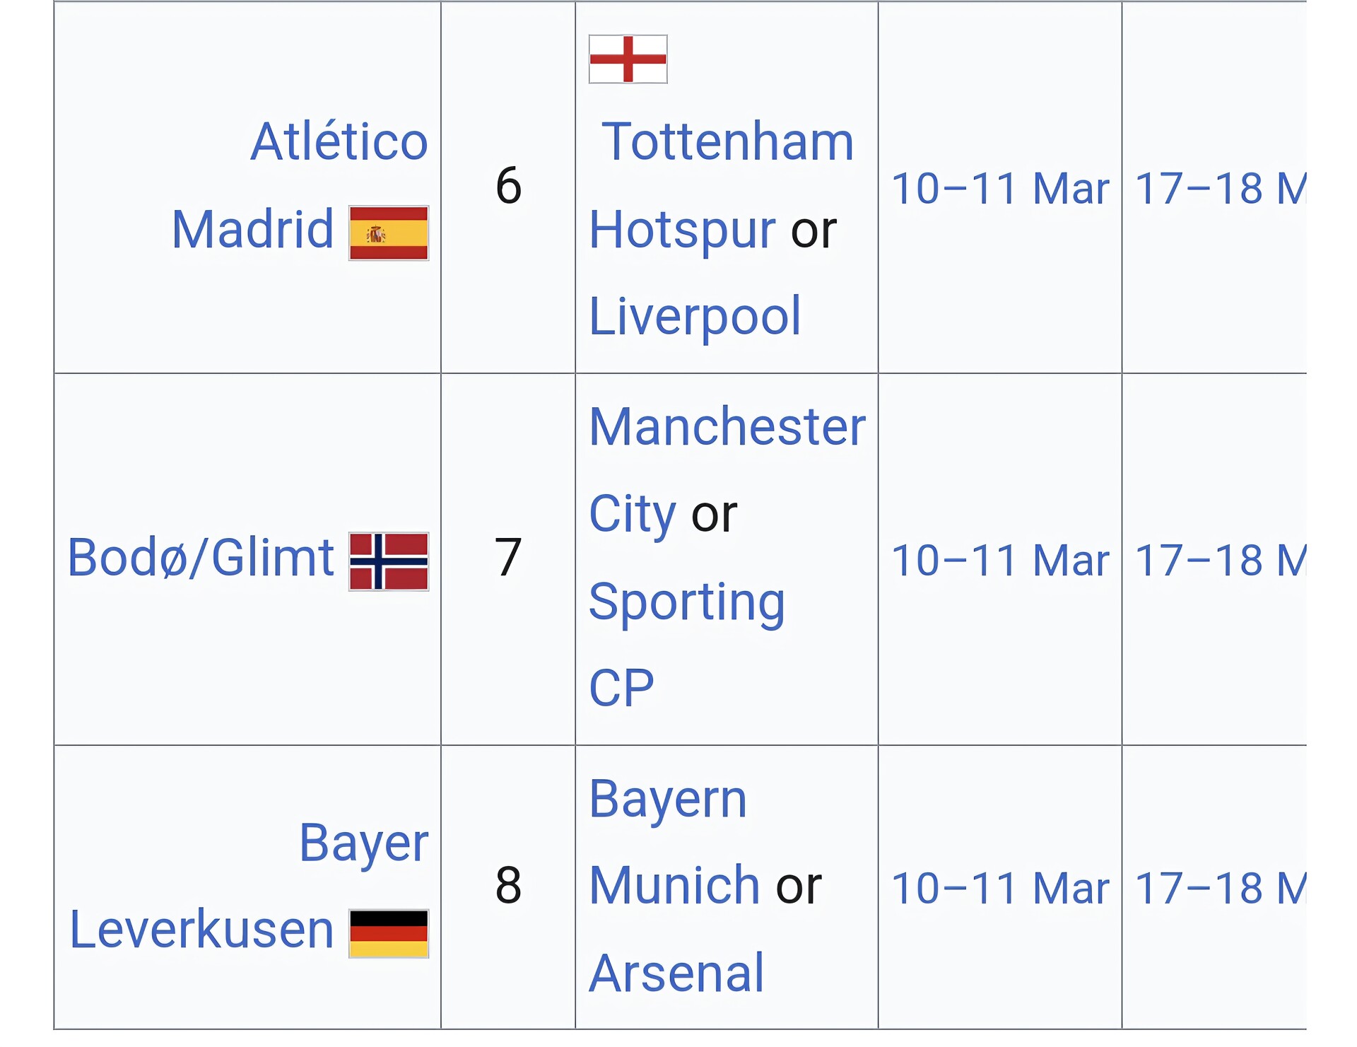Open the Atlético Madrid link
This screenshot has width=1357, height=1047.
(x=339, y=141)
